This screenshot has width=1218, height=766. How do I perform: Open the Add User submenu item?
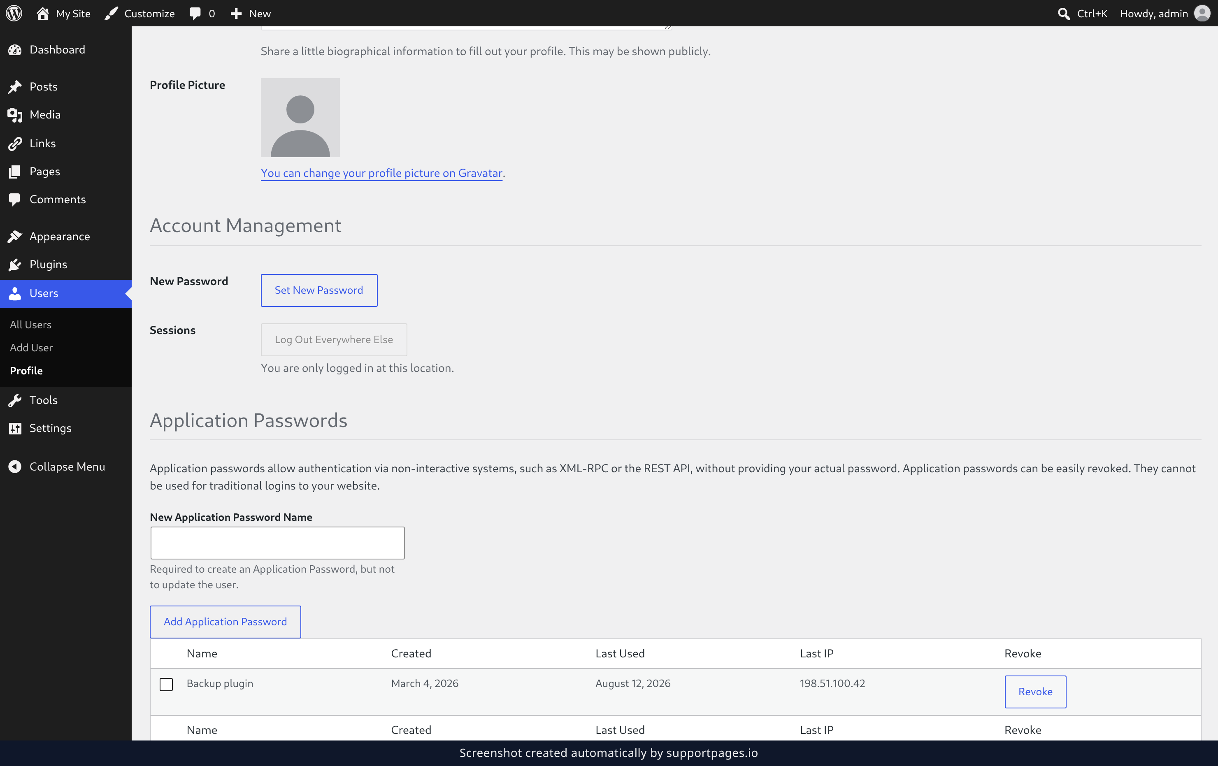31,347
